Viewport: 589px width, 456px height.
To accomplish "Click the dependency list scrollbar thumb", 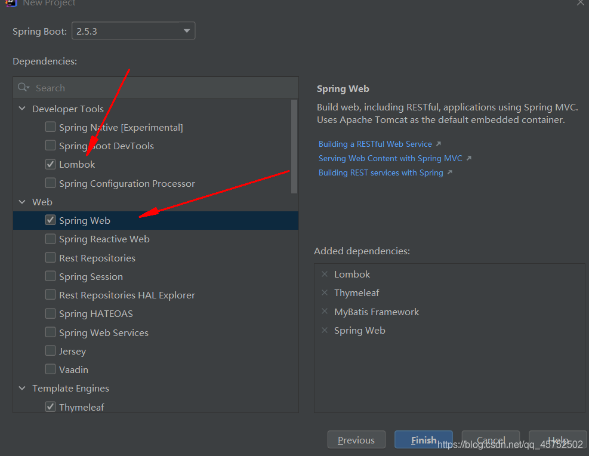I will coord(294,146).
